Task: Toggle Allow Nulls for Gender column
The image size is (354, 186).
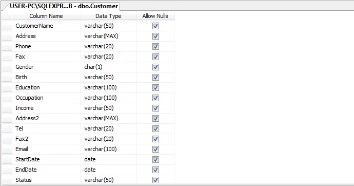Action: coord(155,67)
